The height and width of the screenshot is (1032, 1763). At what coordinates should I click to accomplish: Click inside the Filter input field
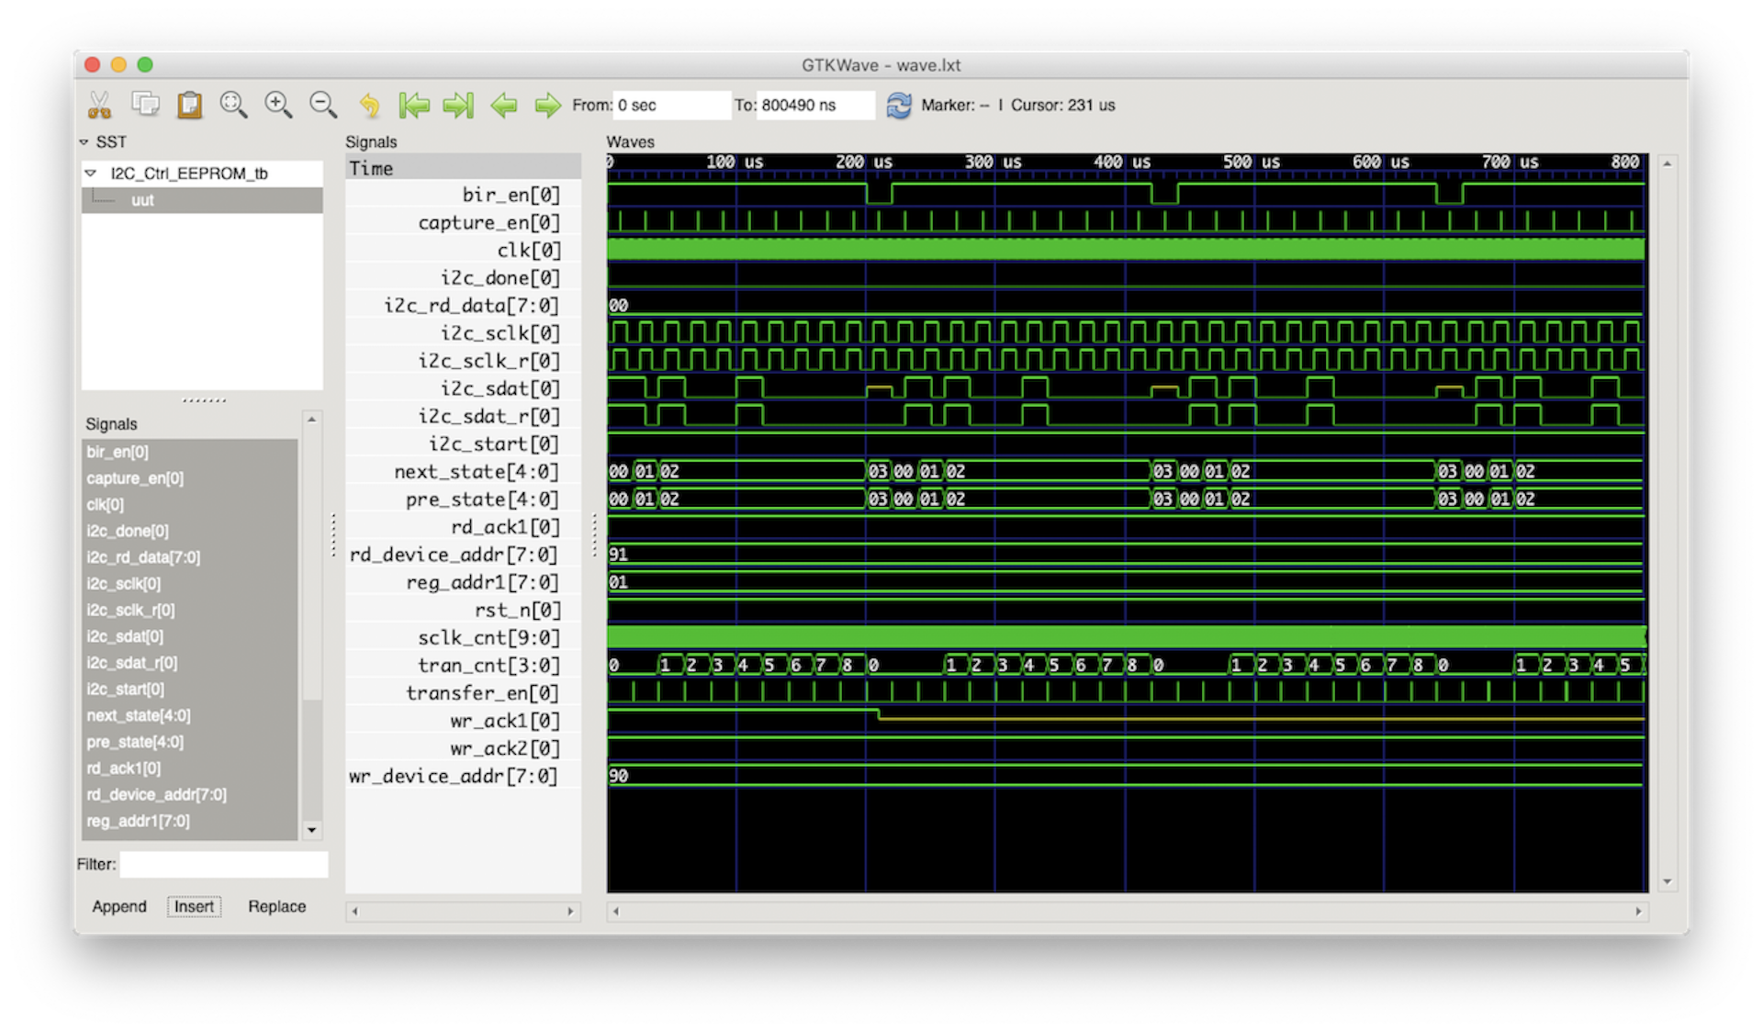point(223,864)
